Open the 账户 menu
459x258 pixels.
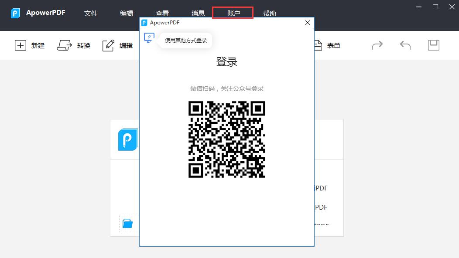(233, 13)
